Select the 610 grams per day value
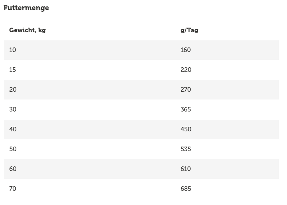 tap(186, 169)
